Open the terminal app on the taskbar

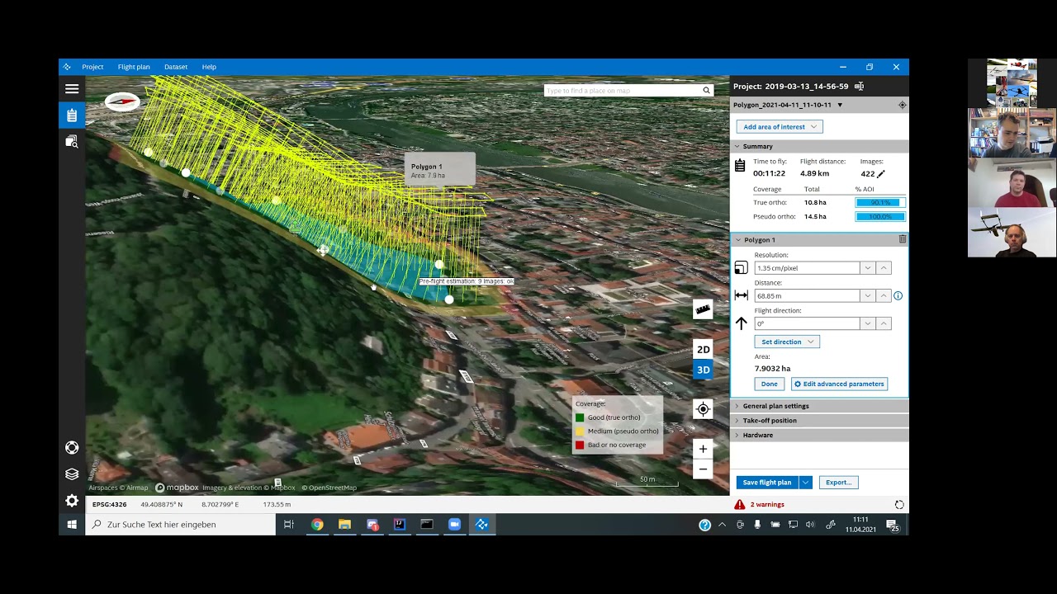click(x=427, y=524)
